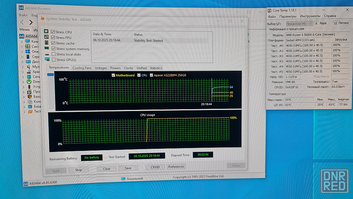
Task: Click the DirectX Xbox icon in sidebar
Action: pyautogui.click(x=29, y=82)
